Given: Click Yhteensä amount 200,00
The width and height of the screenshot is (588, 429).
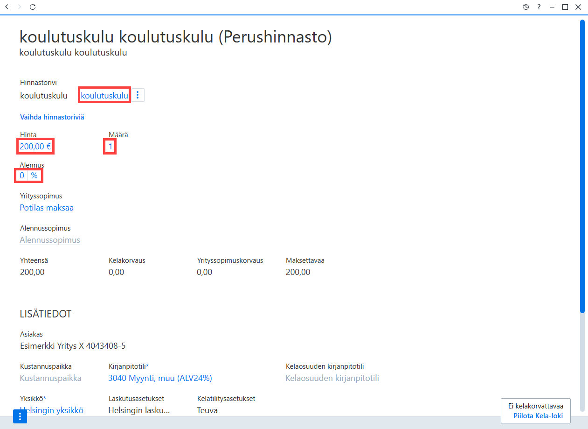Looking at the screenshot, I should point(32,272).
